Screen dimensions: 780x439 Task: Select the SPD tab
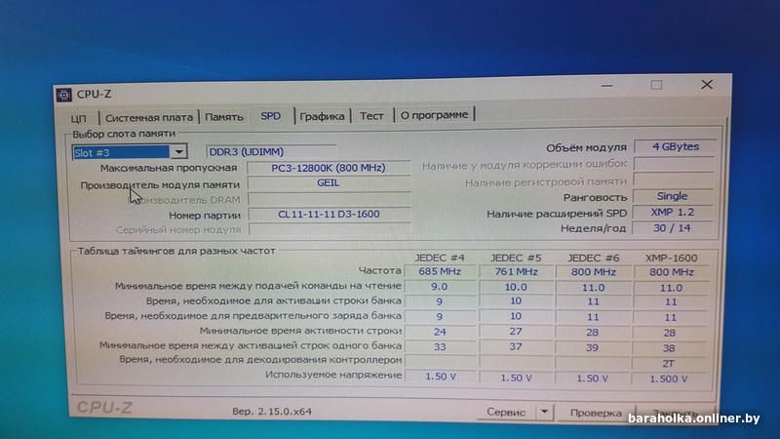point(271,116)
